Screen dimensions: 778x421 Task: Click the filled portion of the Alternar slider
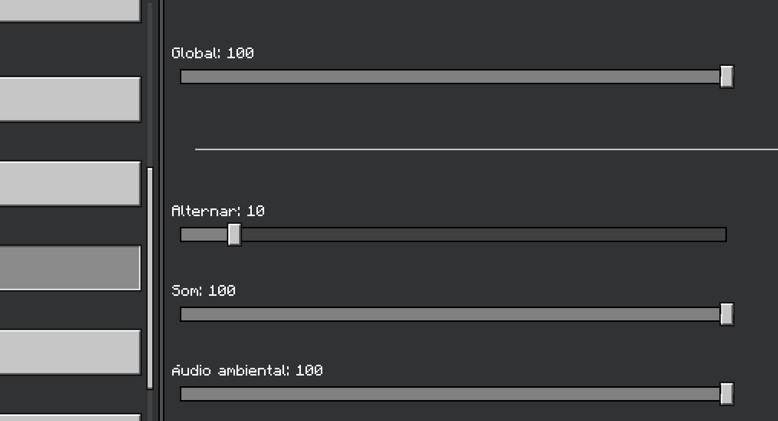click(x=204, y=235)
